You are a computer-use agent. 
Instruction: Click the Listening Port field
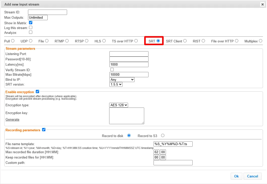click(129, 54)
